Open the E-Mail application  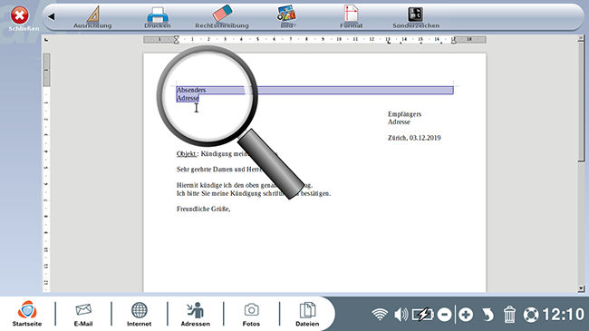[x=83, y=314]
